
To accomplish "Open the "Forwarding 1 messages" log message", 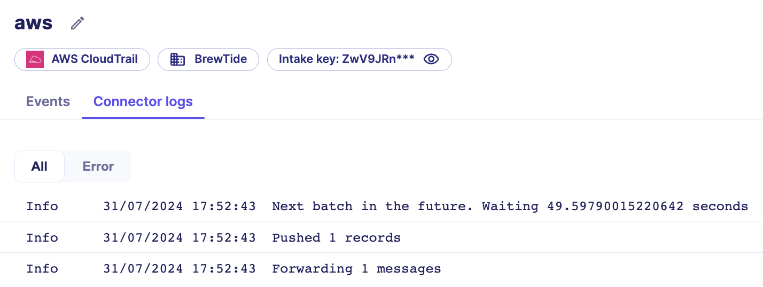I will pos(356,269).
